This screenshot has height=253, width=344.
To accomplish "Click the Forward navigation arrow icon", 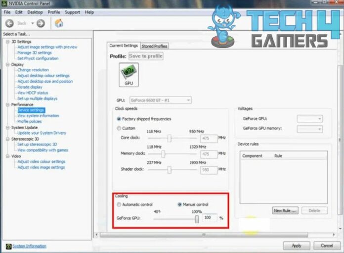I will [41, 23].
